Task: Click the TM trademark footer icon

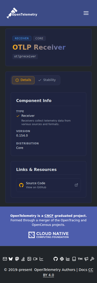Action: tap(80, 259)
